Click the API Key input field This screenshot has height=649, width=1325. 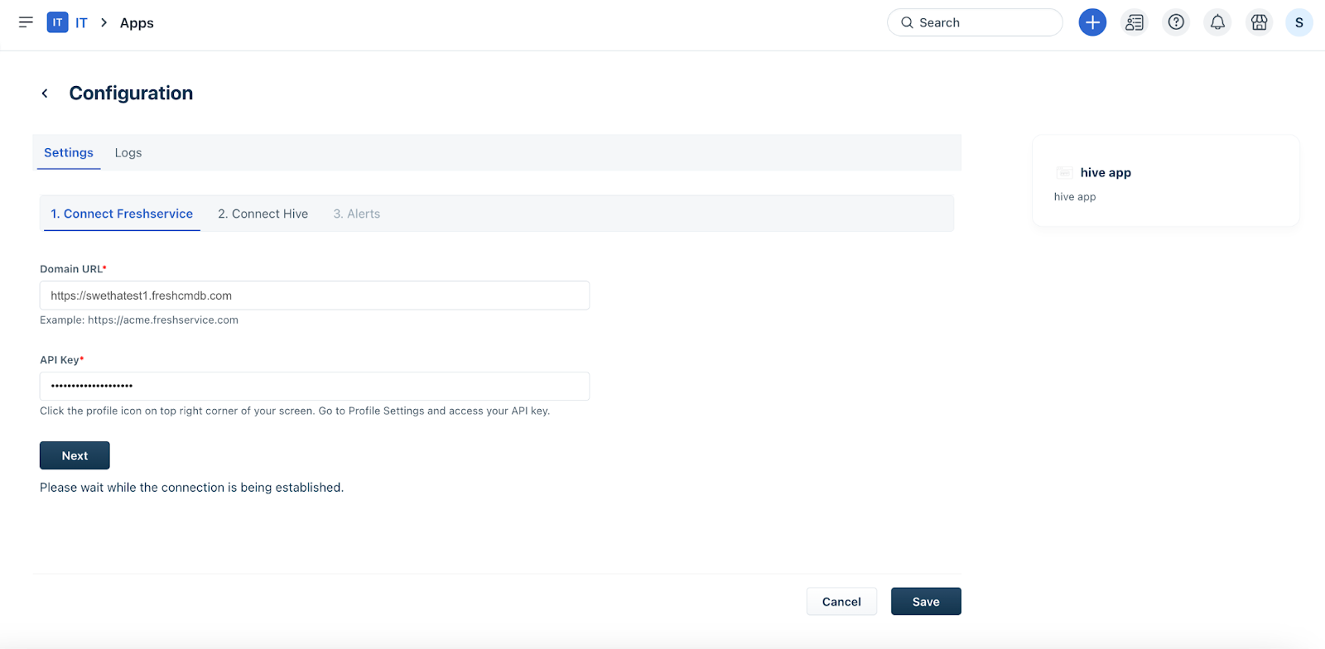315,386
